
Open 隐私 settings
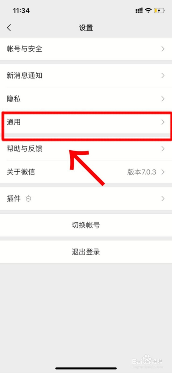pos(86,99)
